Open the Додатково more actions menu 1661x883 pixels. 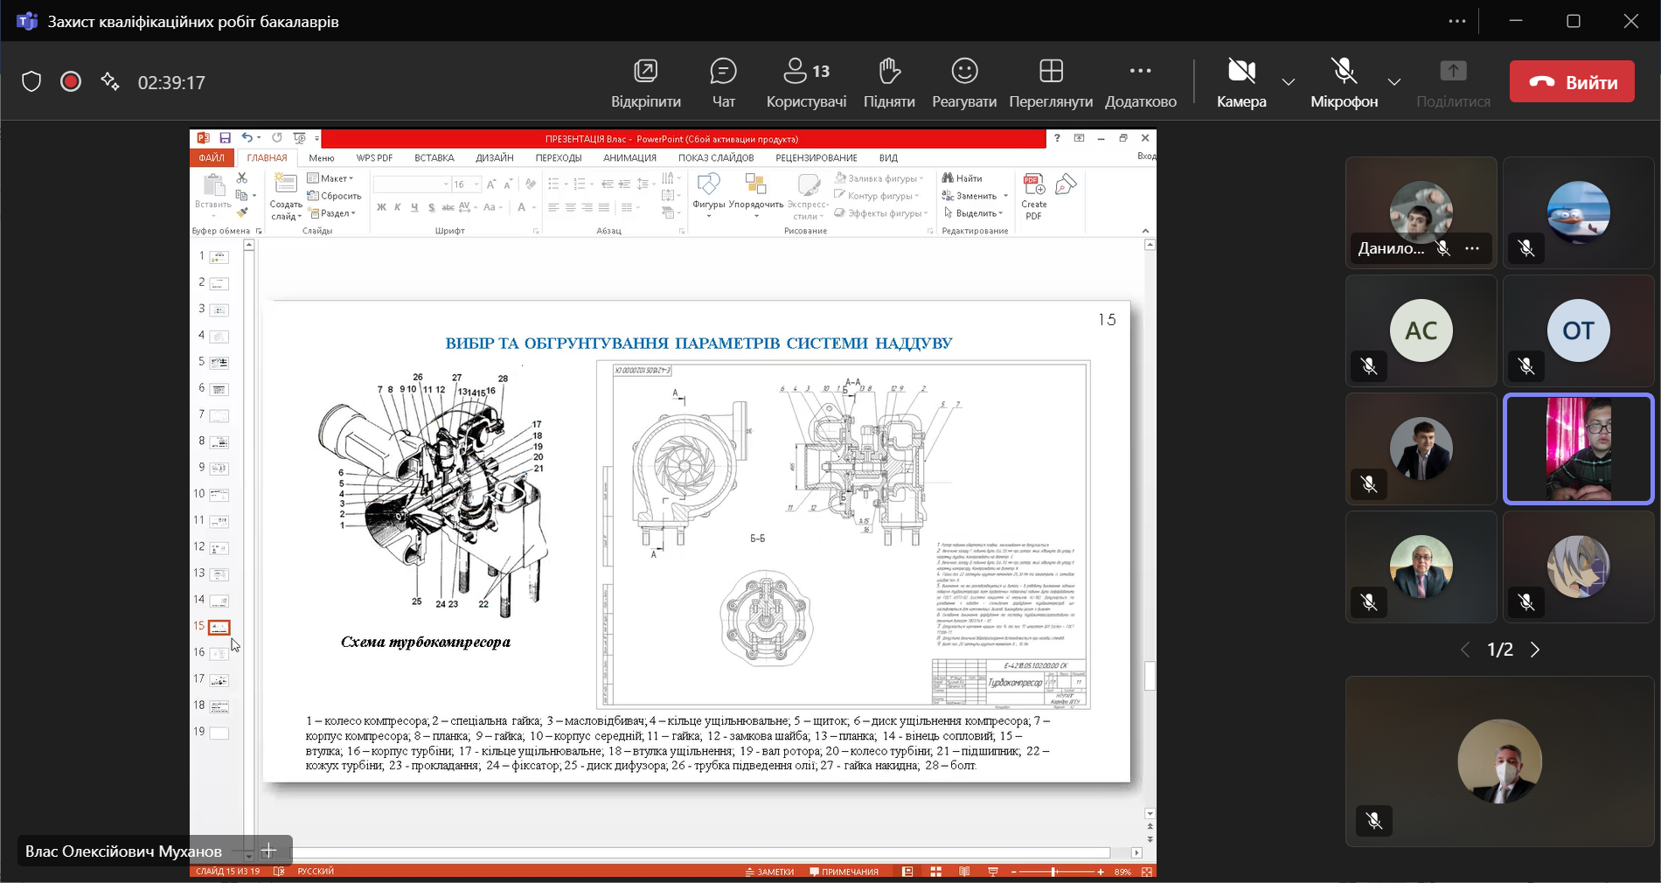point(1140,82)
